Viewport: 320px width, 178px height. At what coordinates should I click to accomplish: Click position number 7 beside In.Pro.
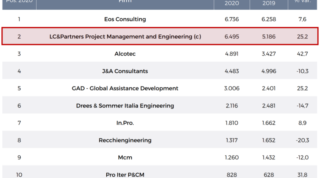pos(19,123)
